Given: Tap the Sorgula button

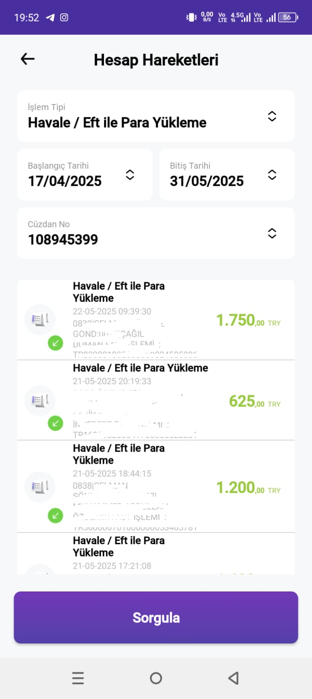Looking at the screenshot, I should pyautogui.click(x=156, y=617).
